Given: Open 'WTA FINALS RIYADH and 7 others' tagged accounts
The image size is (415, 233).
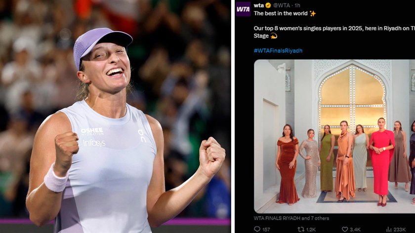Looking at the screenshot, I should pos(291,218).
